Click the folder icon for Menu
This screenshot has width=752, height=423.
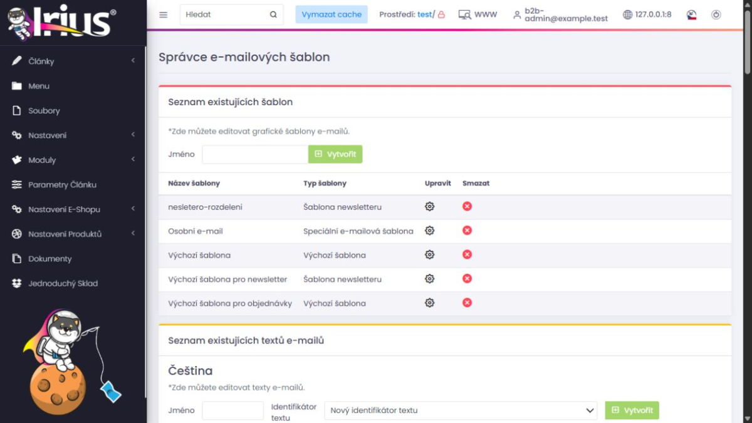(17, 86)
